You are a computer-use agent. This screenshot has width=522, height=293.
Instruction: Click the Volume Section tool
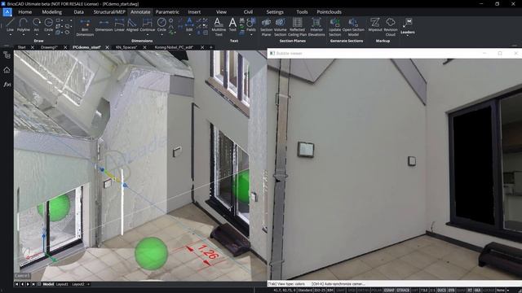click(x=280, y=27)
